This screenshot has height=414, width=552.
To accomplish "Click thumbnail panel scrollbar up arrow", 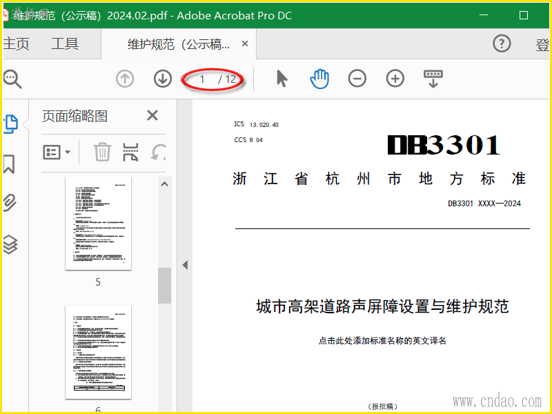I will pyautogui.click(x=164, y=184).
